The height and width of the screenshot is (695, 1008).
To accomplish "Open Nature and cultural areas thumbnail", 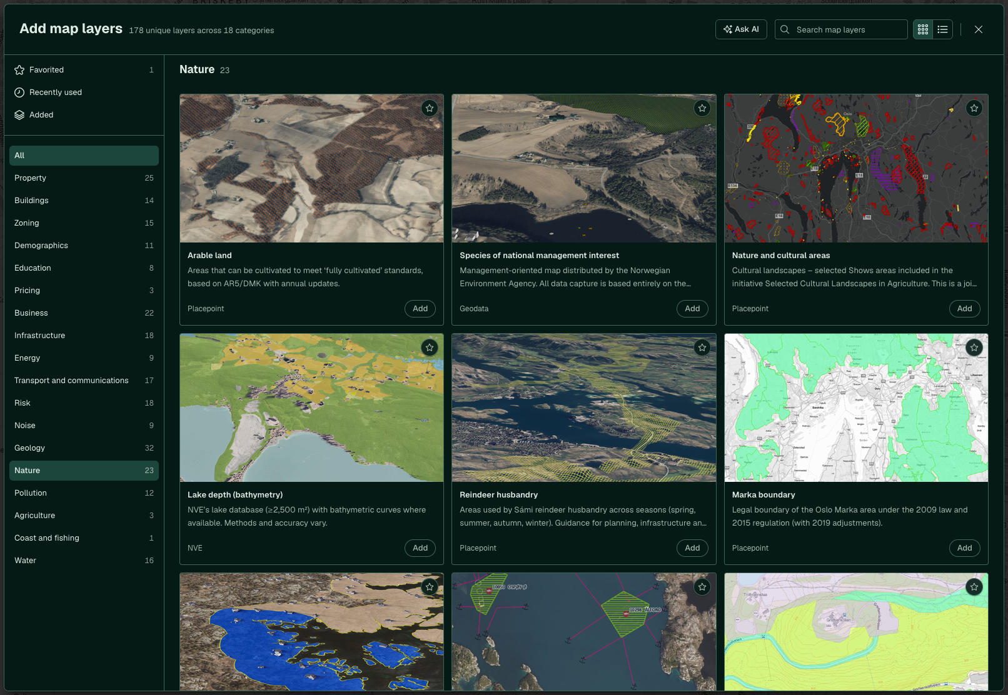I will (856, 168).
